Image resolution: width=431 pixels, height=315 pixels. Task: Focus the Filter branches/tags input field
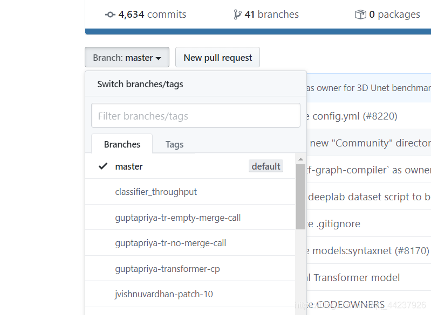point(196,116)
